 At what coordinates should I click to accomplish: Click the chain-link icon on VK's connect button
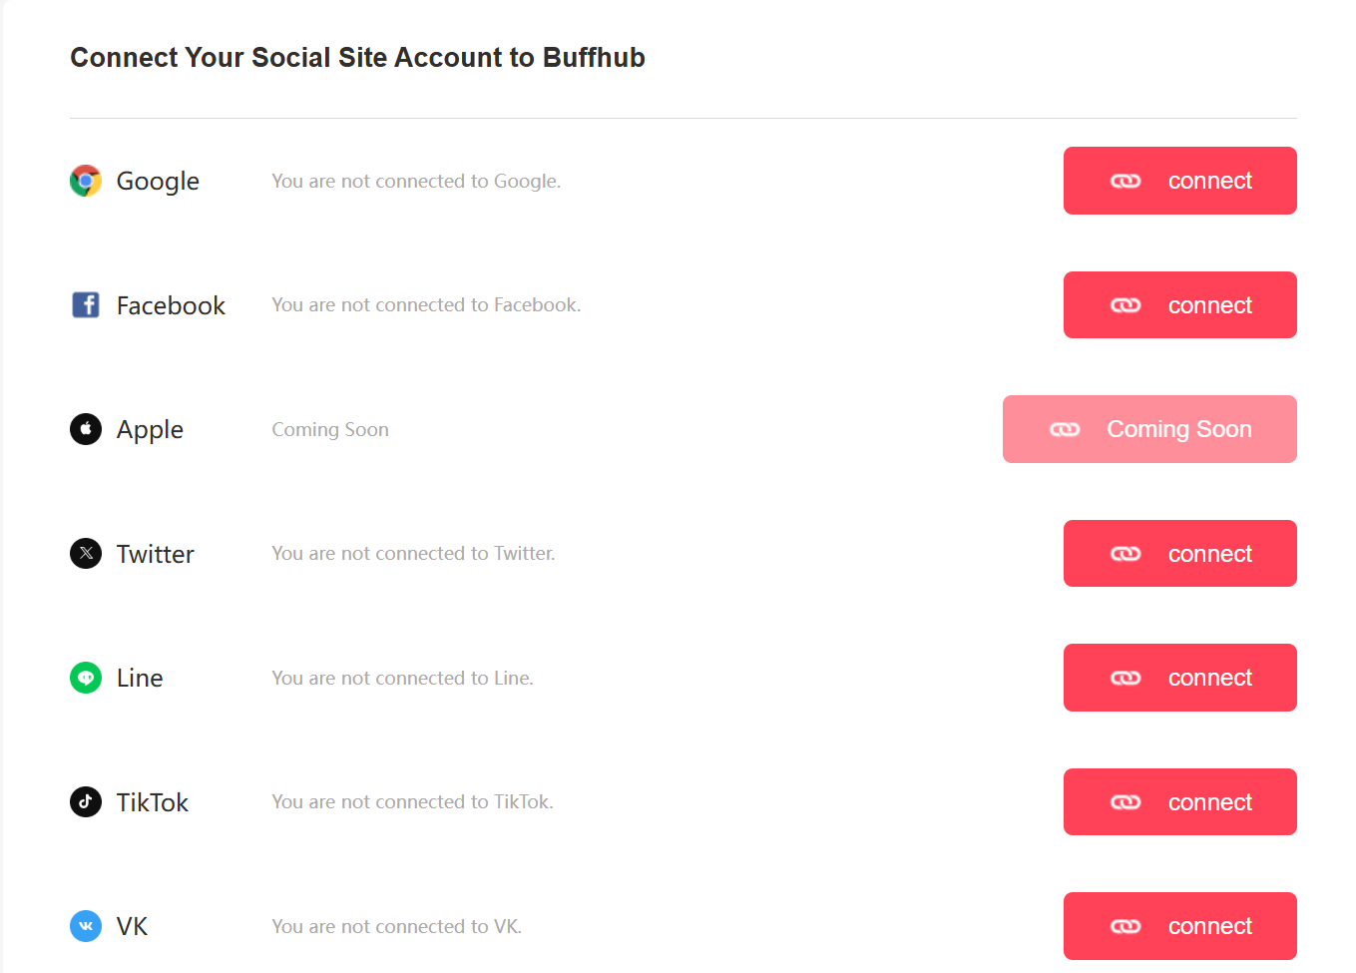click(1126, 926)
